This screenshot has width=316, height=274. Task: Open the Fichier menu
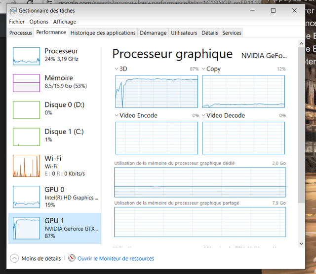(17, 22)
